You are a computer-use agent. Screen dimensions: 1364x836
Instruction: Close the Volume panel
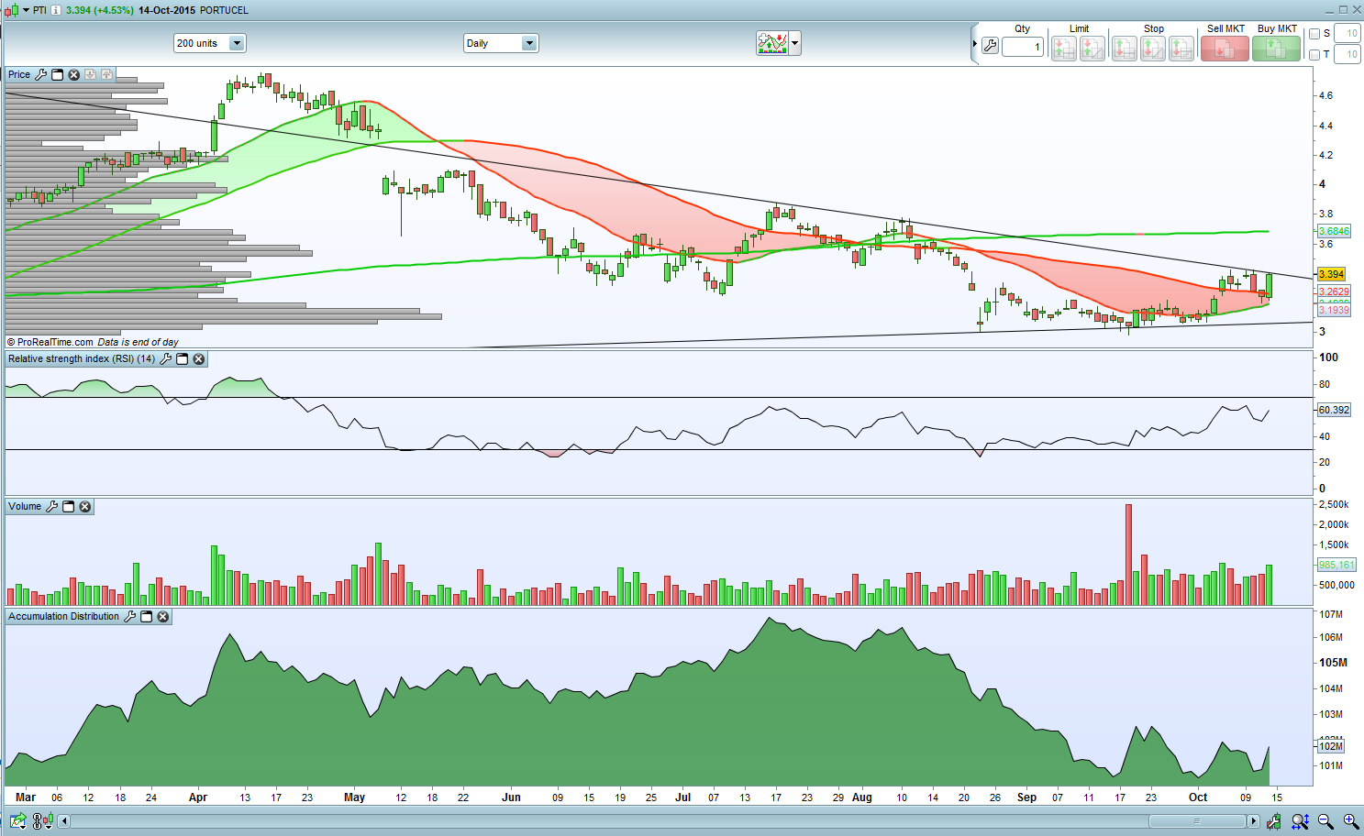tap(84, 506)
